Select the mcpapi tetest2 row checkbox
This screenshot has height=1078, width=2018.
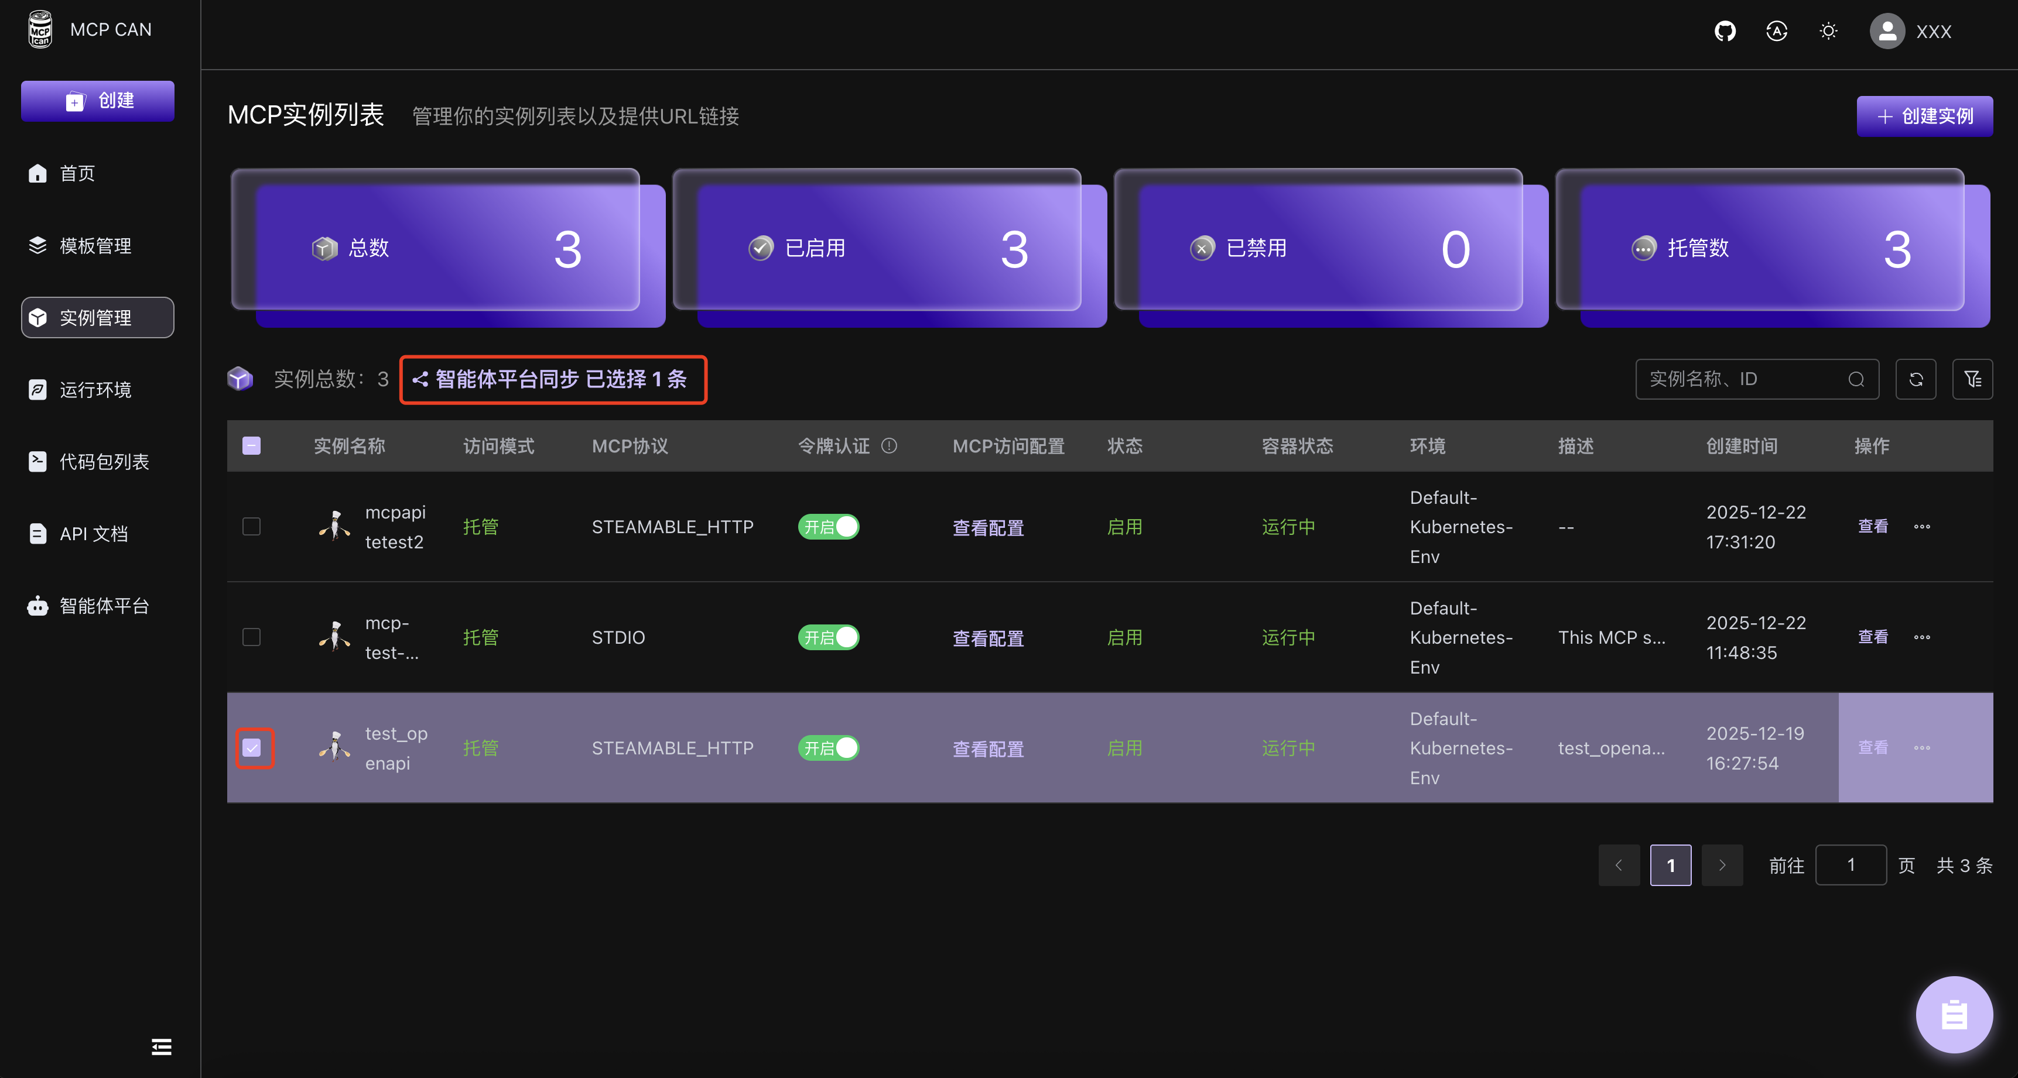pyautogui.click(x=251, y=526)
